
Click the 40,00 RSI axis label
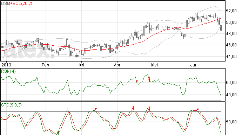click(231, 95)
